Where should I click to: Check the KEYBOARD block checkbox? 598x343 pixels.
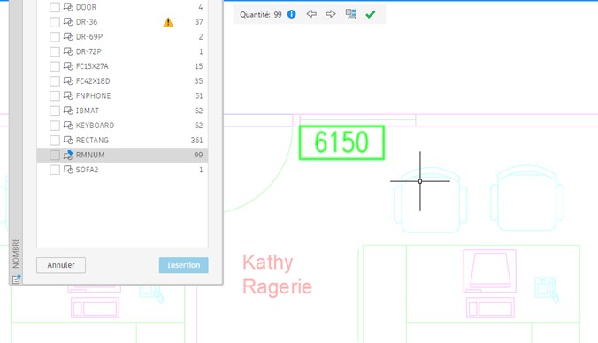pos(55,126)
